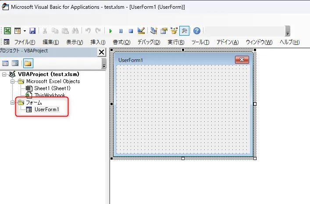This screenshot has width=310, height=204.
Task: Click the Undo arrow icon
Action: click(x=88, y=31)
